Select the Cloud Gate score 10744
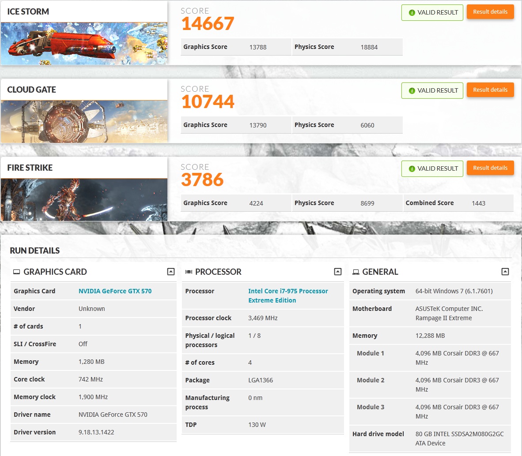The height and width of the screenshot is (456, 522). 208,102
